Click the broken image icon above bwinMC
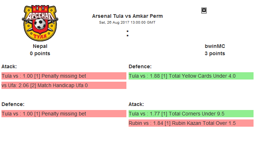The image size is (255, 167). pyautogui.click(x=204, y=11)
